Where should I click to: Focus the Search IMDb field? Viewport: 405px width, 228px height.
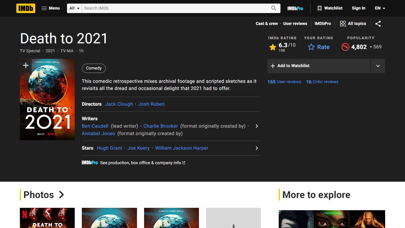click(175, 8)
